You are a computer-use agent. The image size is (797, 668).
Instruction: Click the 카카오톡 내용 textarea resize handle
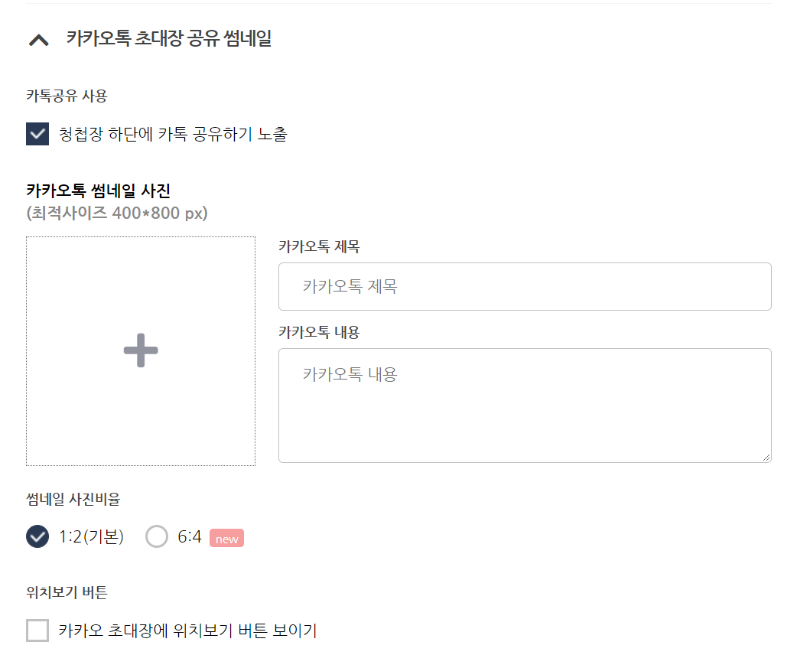click(766, 457)
